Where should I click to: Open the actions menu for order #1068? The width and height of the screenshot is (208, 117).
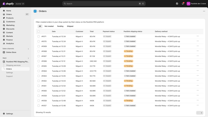click(198, 51)
